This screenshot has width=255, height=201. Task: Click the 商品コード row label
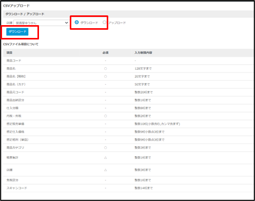click(x=14, y=61)
